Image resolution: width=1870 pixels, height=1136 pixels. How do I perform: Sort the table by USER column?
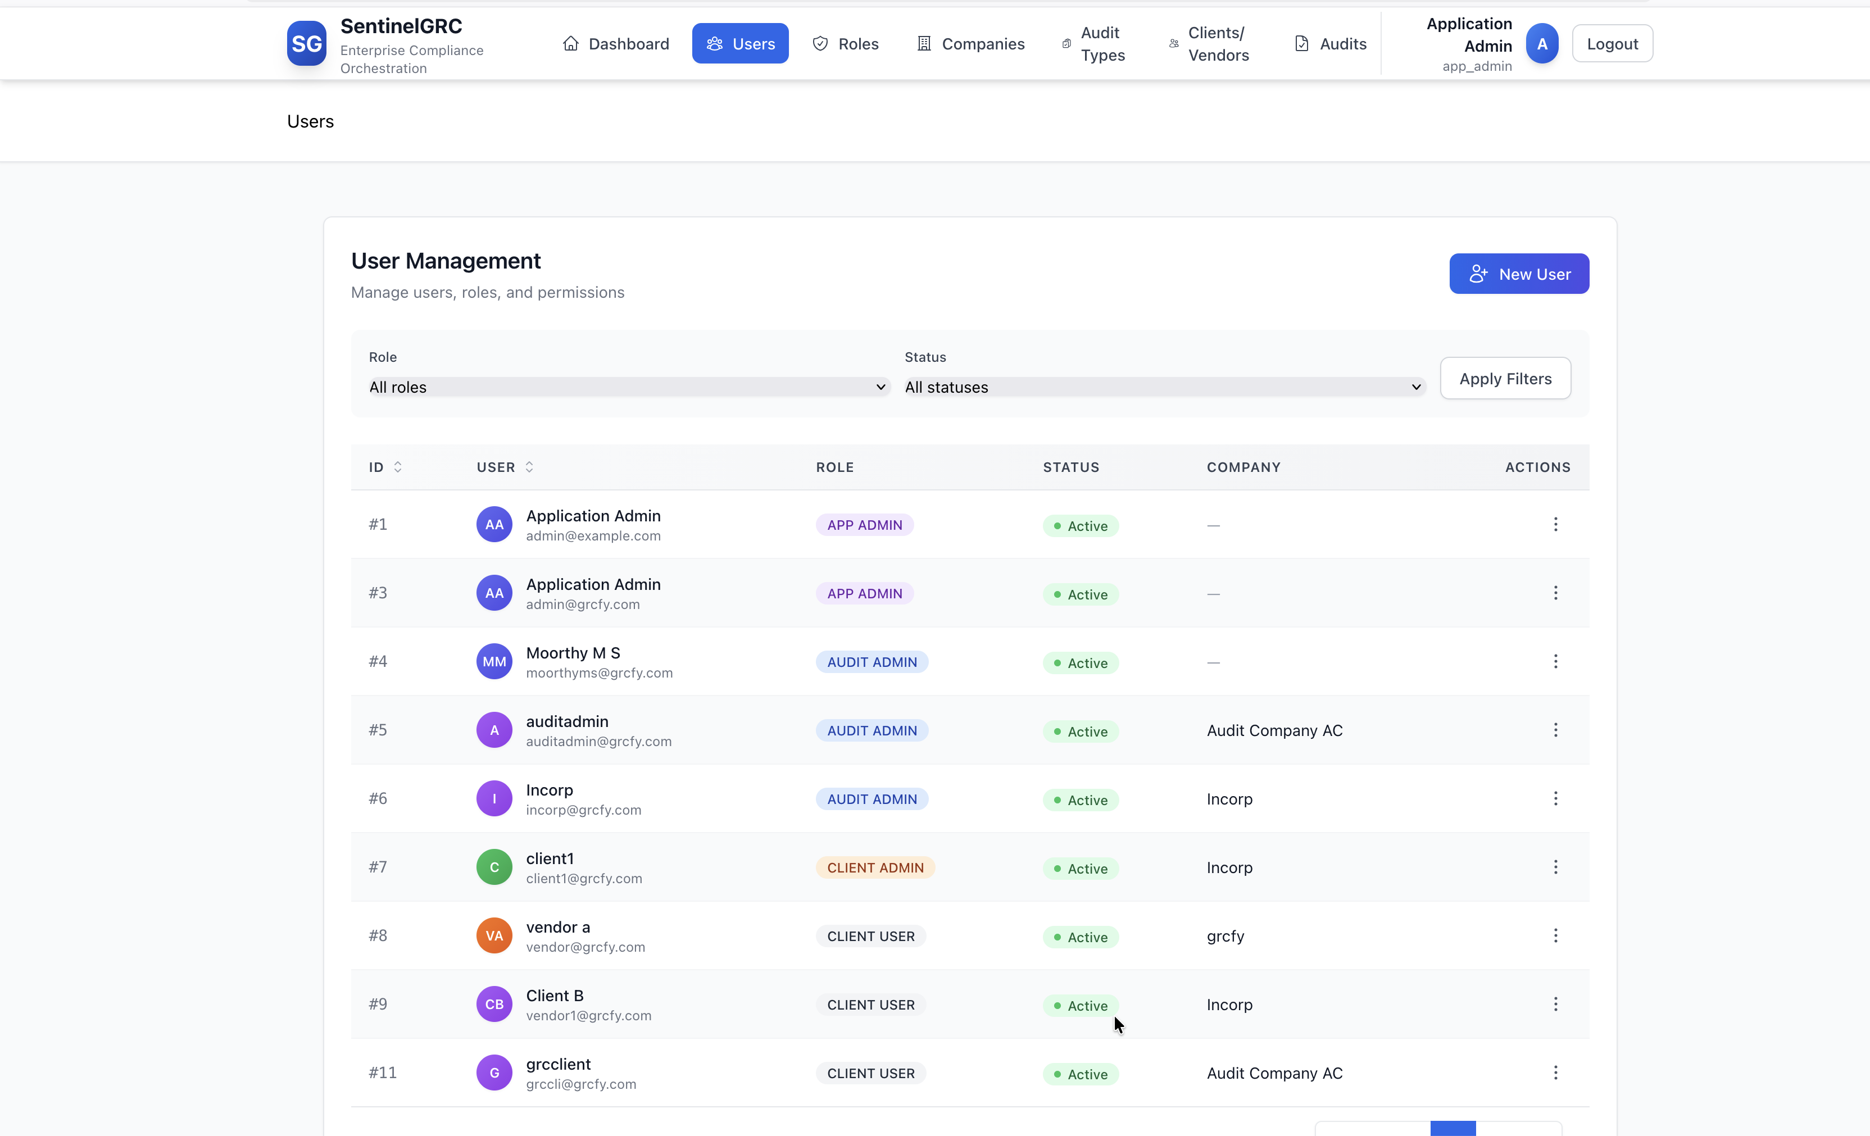(505, 467)
